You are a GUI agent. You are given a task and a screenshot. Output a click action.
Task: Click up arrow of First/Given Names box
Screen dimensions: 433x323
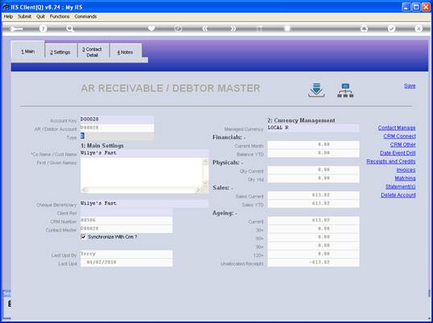pos(205,162)
